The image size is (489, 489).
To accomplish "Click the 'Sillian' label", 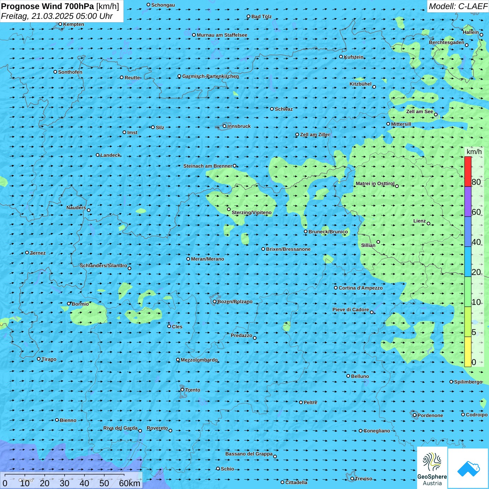I will (368, 245).
